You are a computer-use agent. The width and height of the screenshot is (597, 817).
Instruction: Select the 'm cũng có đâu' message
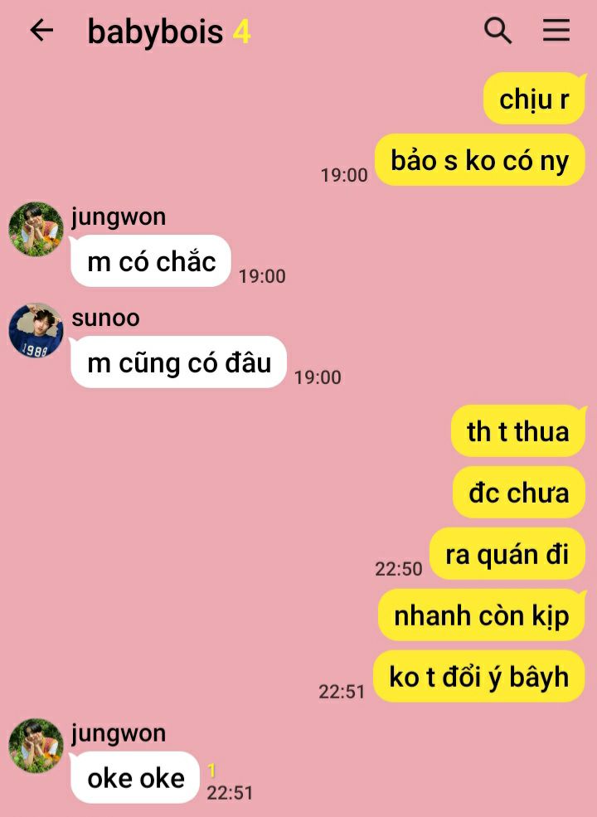coord(178,362)
